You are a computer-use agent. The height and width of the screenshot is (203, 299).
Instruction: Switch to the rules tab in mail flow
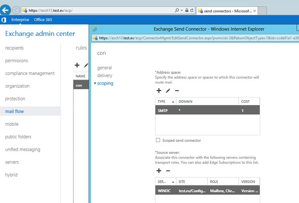[x=81, y=48]
